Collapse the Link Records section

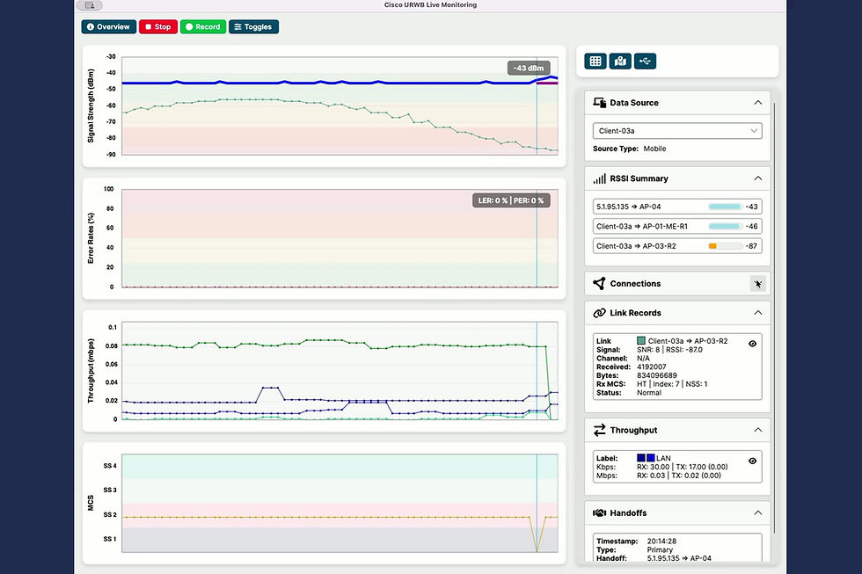758,313
